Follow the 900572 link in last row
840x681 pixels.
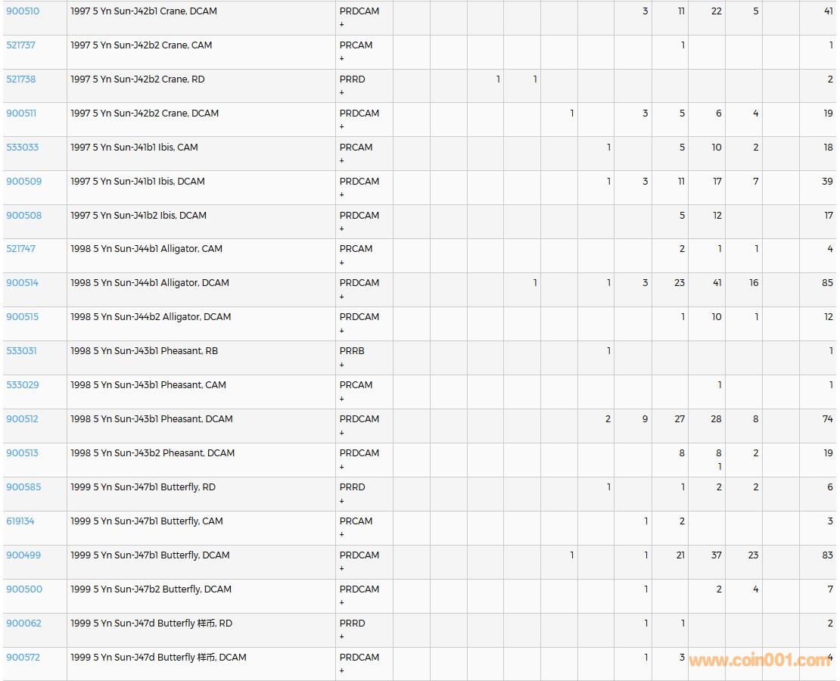tap(23, 658)
